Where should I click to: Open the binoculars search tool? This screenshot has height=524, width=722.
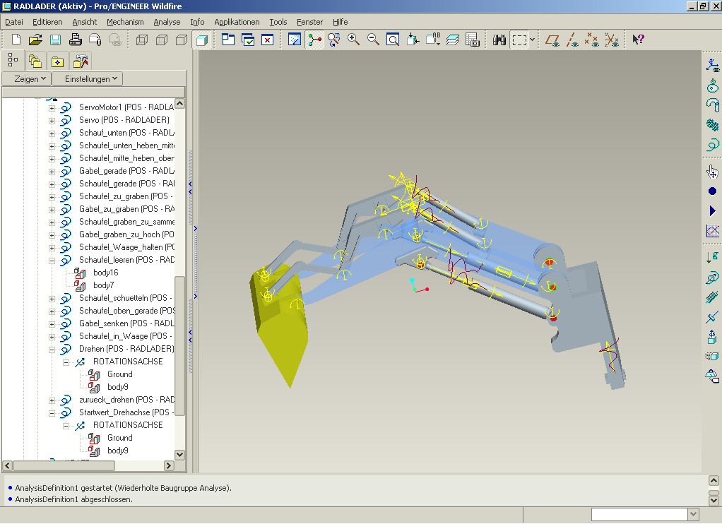(x=499, y=40)
